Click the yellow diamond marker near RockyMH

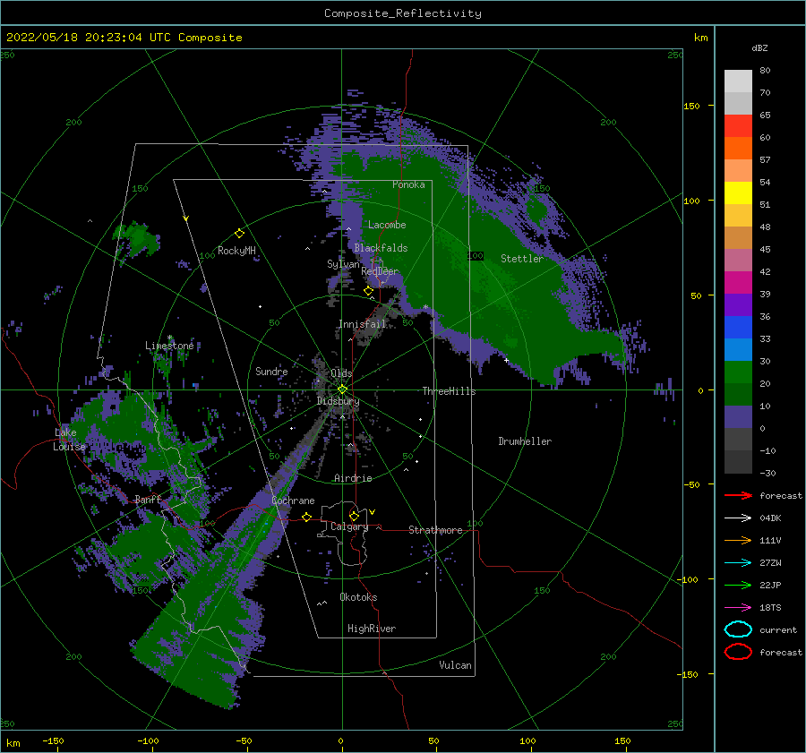pyautogui.click(x=239, y=234)
